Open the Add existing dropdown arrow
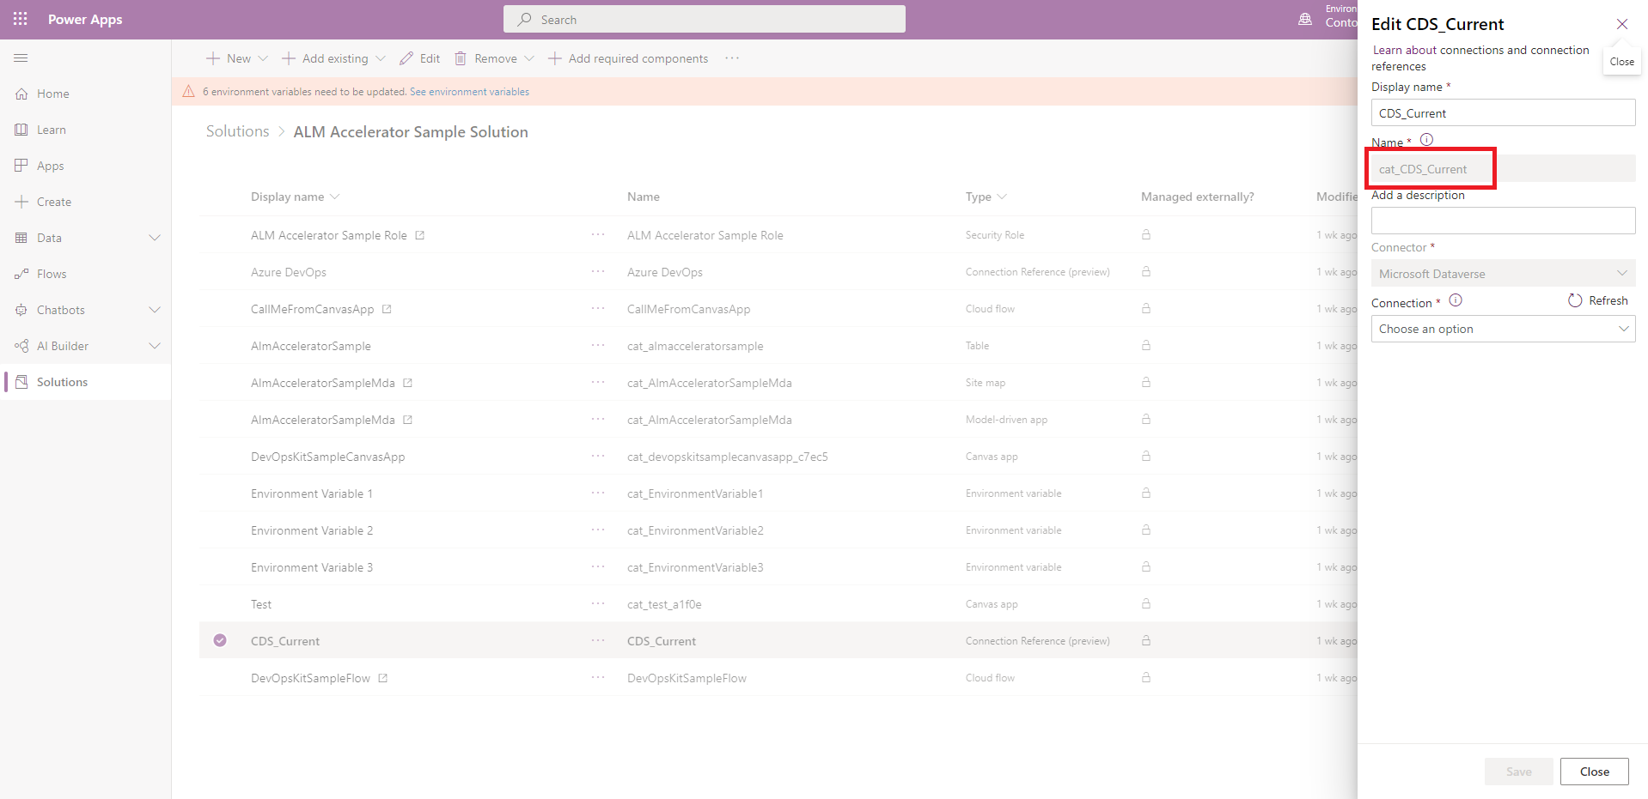 (381, 58)
